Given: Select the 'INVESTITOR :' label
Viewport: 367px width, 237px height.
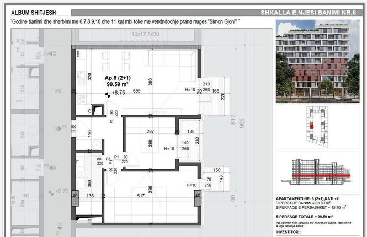Looking at the screenshot, I should pos(288,232).
